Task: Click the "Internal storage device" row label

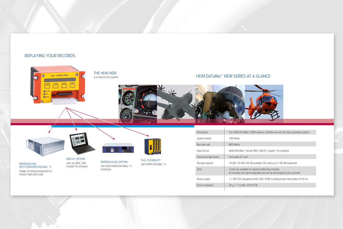Action: tap(208, 157)
